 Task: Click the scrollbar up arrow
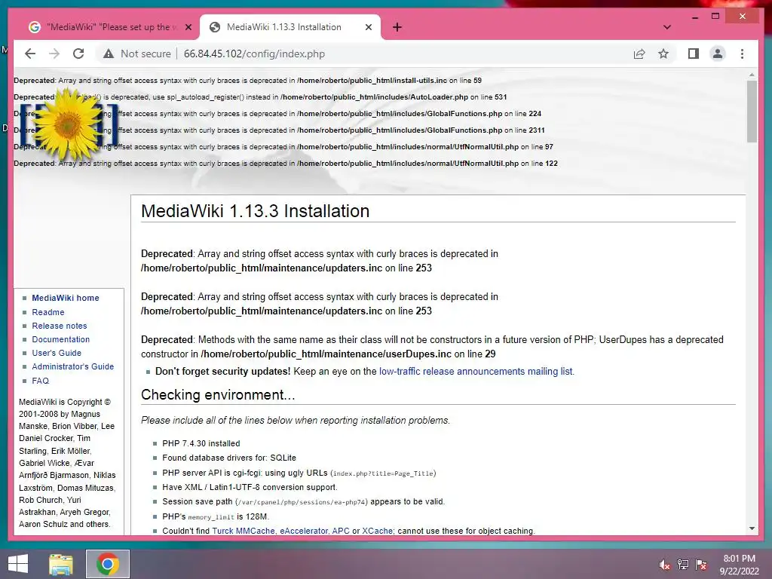coord(752,75)
